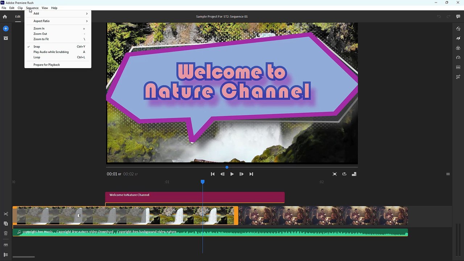The height and width of the screenshot is (261, 464).
Task: Click the Delete trash icon
Action: (5, 233)
